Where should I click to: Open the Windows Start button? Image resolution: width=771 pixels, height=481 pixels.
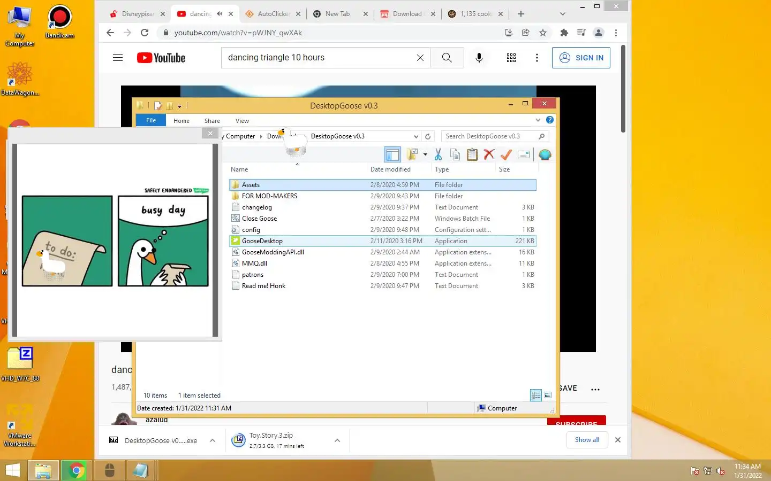coord(12,470)
